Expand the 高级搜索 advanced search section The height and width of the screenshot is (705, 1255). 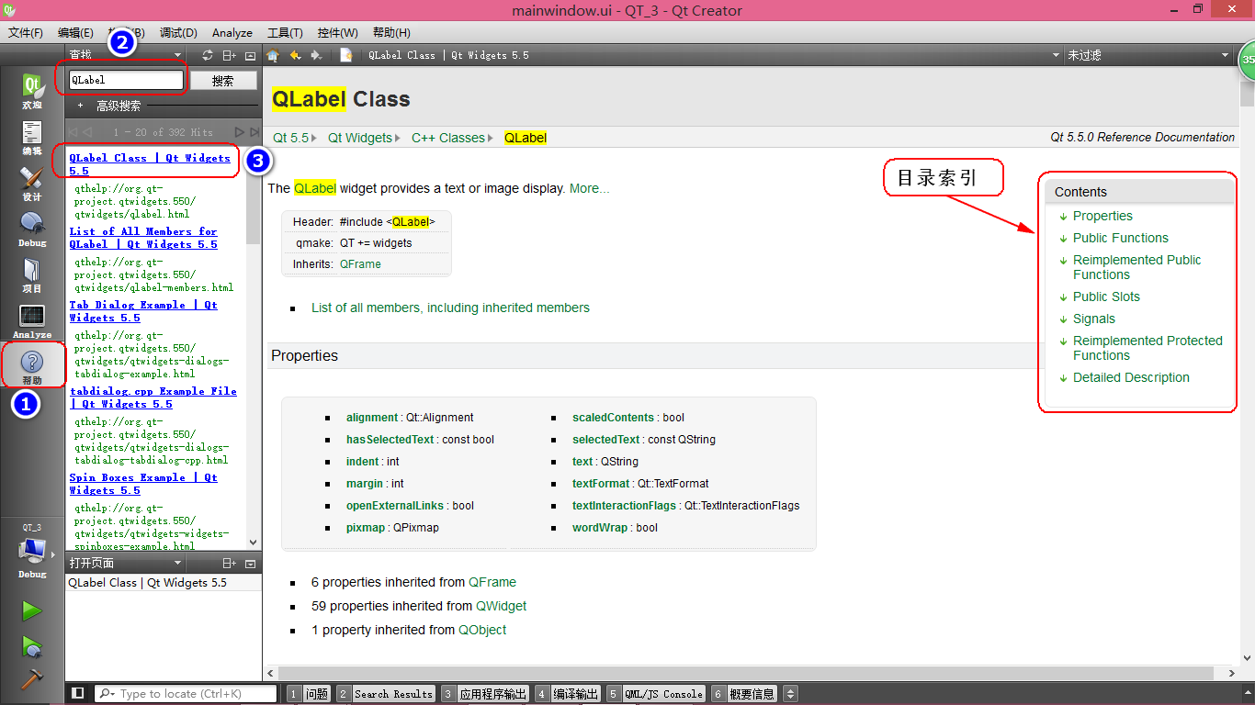click(x=80, y=106)
